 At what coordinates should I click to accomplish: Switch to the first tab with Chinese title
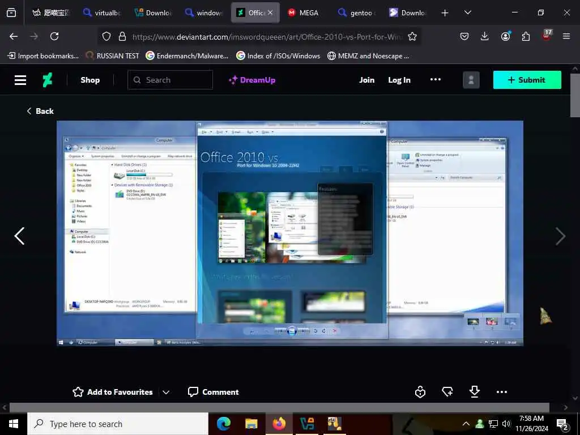(50, 12)
